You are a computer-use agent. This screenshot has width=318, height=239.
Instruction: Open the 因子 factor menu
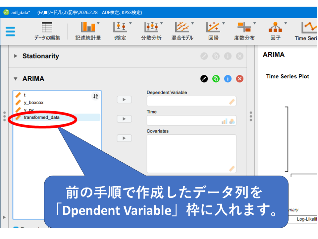pos(275,32)
